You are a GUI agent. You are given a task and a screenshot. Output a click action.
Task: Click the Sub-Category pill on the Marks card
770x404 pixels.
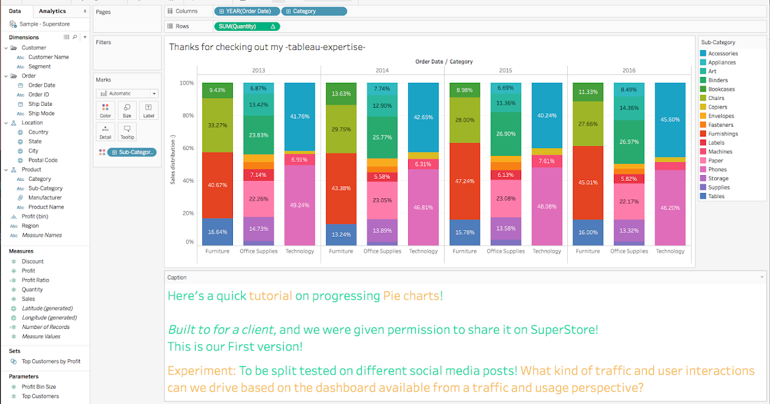point(132,152)
